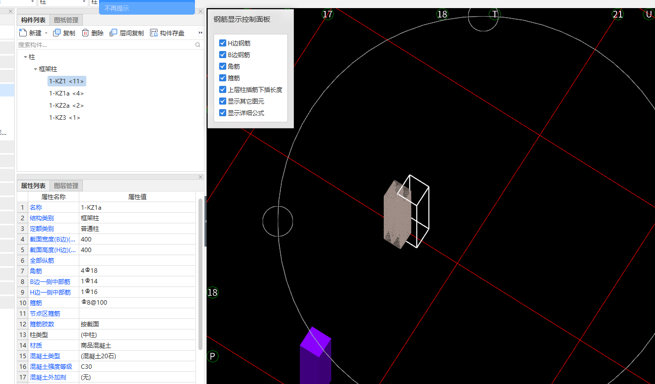Click the C30 strength value
Image resolution: width=655 pixels, height=384 pixels.
coord(137,367)
